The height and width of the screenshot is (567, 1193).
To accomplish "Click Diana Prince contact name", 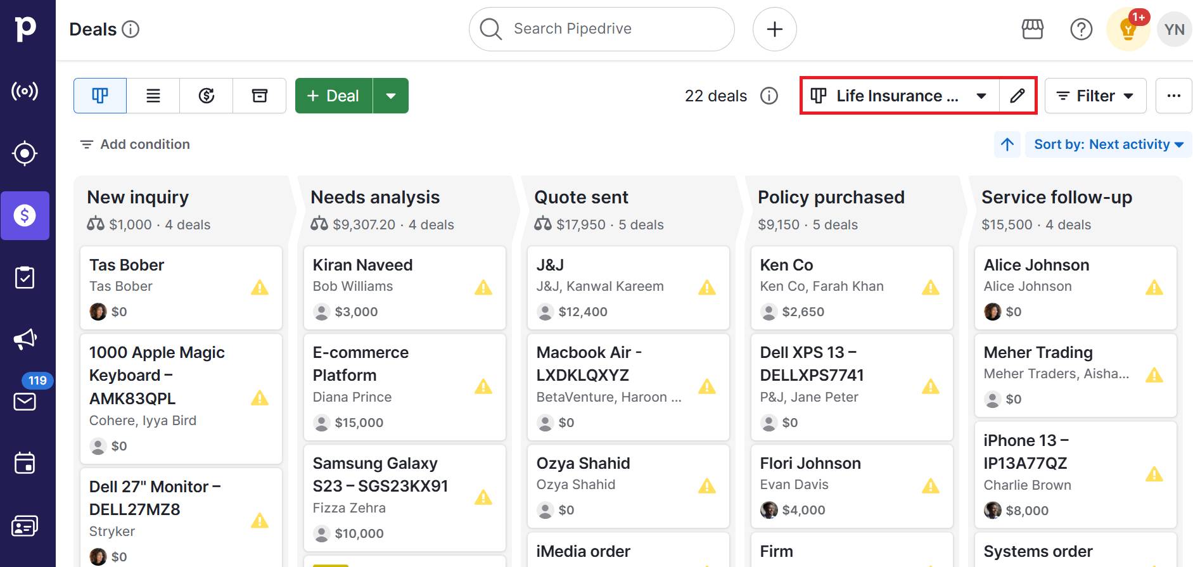I will 352,397.
